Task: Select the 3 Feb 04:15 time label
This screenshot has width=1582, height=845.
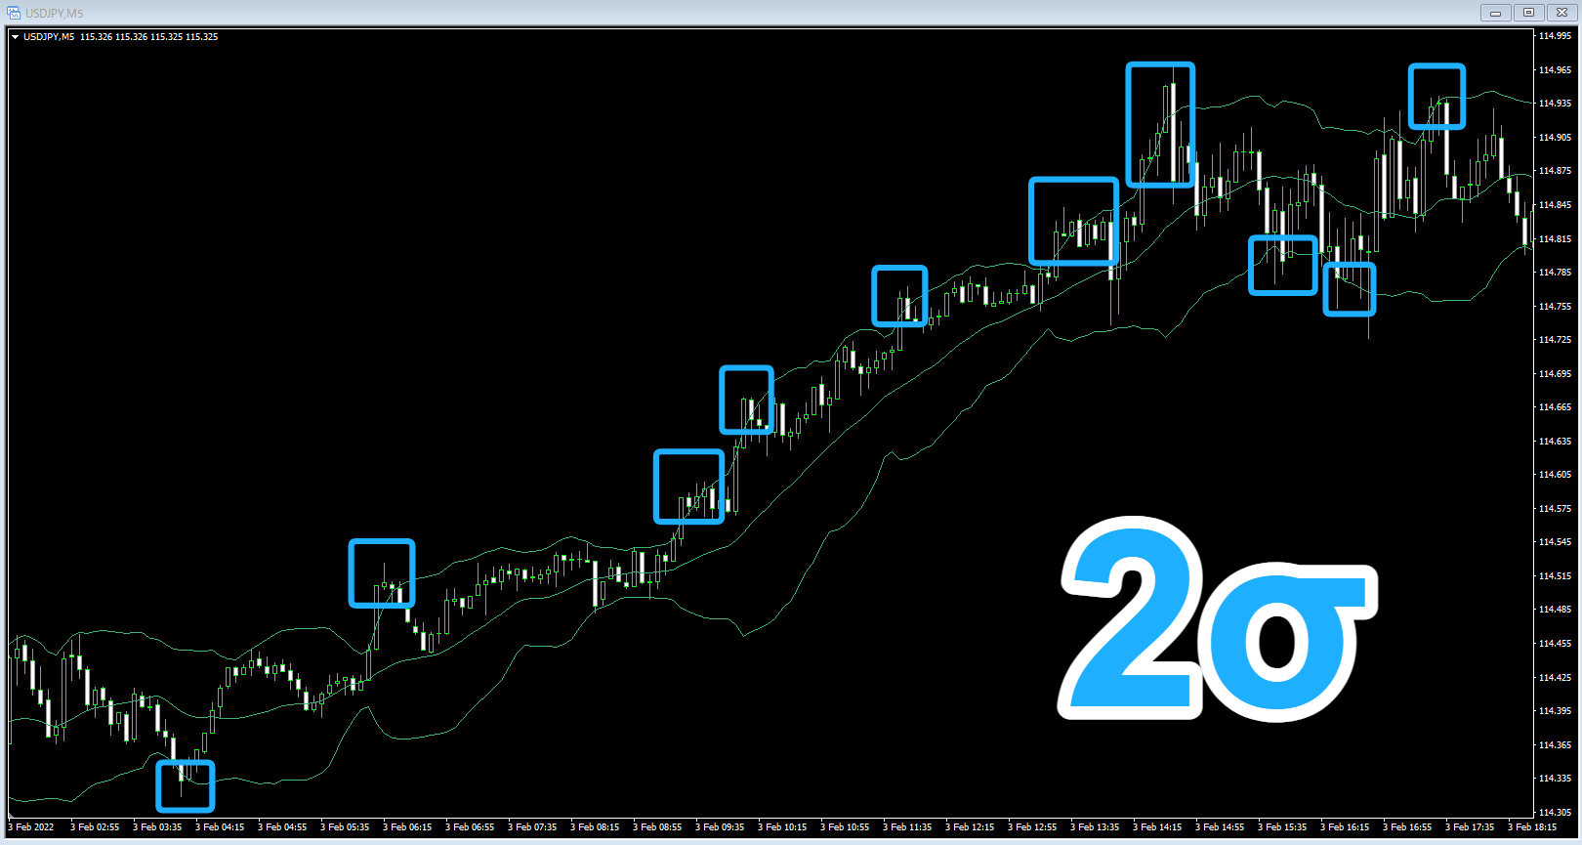Action: [x=220, y=827]
